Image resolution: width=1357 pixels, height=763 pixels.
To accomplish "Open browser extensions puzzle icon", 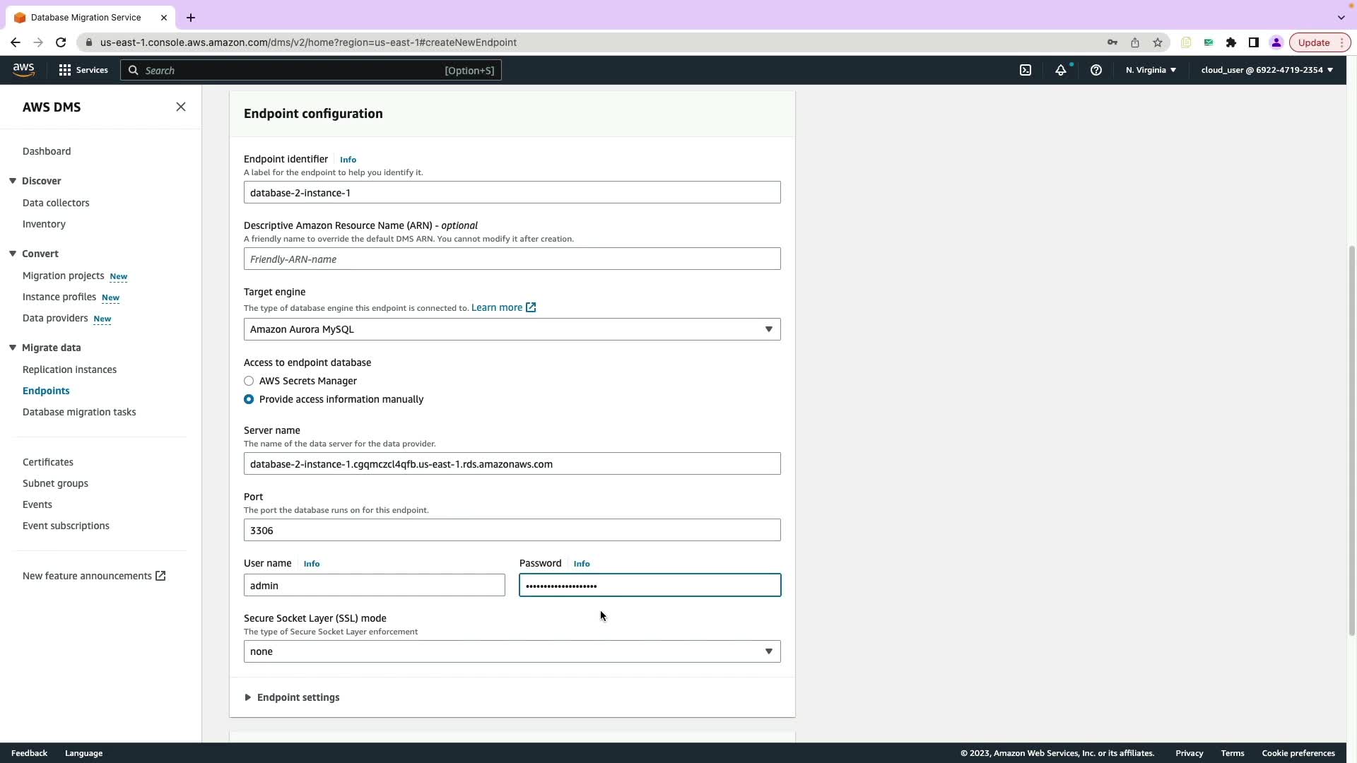I will pos(1230,42).
